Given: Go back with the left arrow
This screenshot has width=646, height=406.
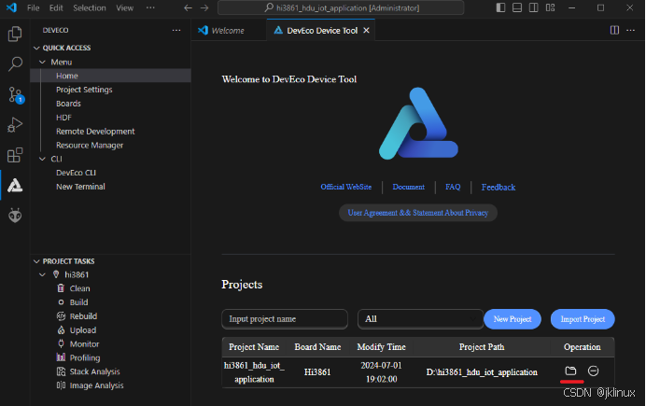Looking at the screenshot, I should pos(188,7).
